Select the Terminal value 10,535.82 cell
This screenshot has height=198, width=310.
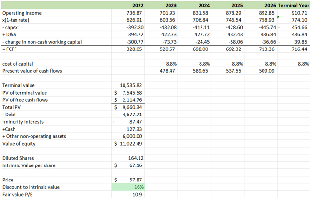pos(128,85)
